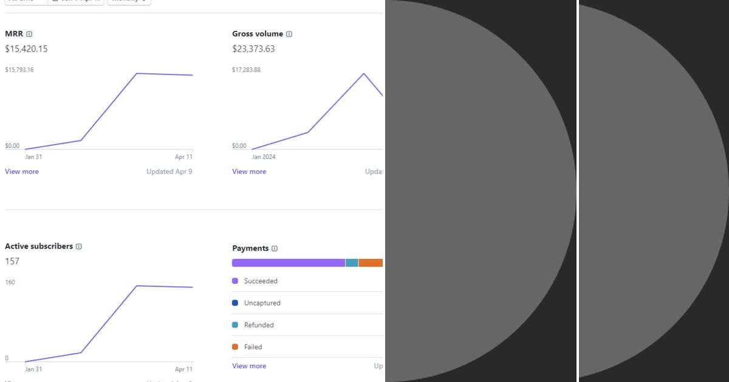Click the Payments info icon

[x=275, y=248]
